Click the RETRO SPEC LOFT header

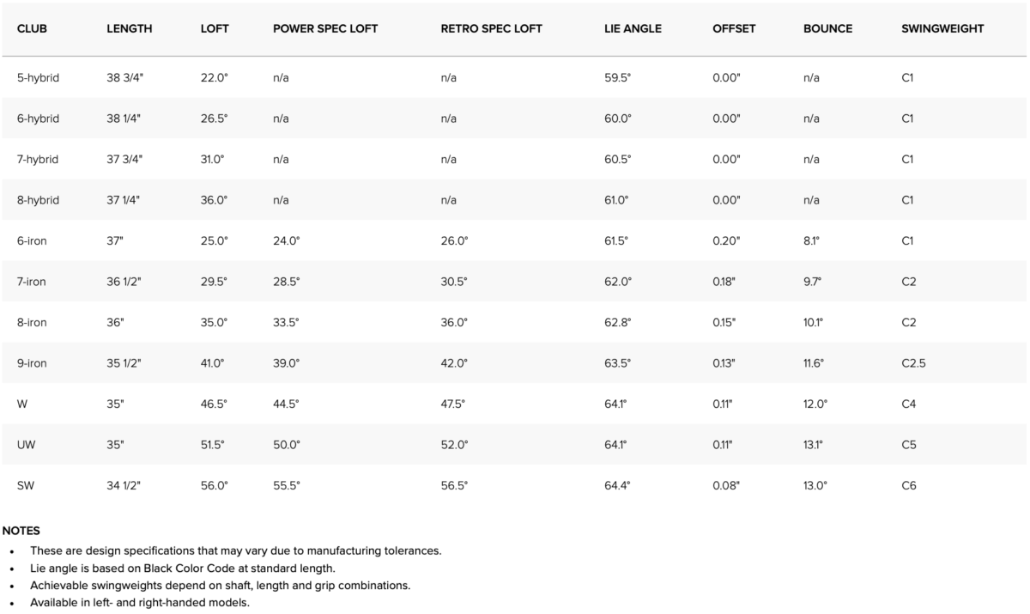click(492, 28)
